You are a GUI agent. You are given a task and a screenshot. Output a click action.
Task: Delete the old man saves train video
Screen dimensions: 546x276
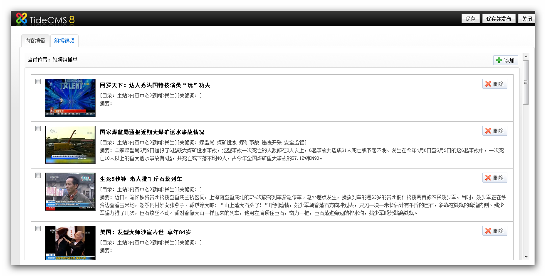(x=494, y=178)
